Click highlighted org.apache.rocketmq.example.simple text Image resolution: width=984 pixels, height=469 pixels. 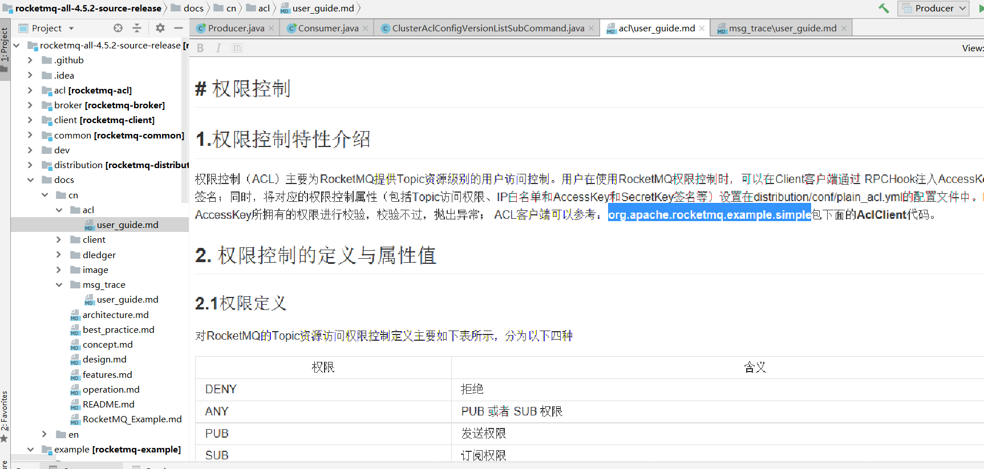[709, 215]
